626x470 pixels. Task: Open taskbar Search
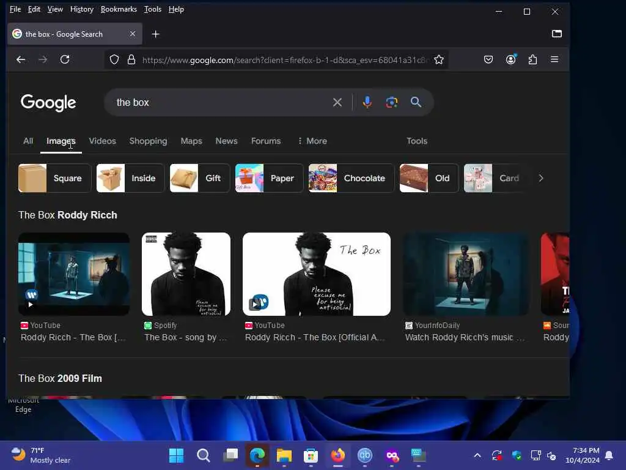click(203, 455)
